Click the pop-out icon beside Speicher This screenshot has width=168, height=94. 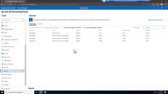23,71
